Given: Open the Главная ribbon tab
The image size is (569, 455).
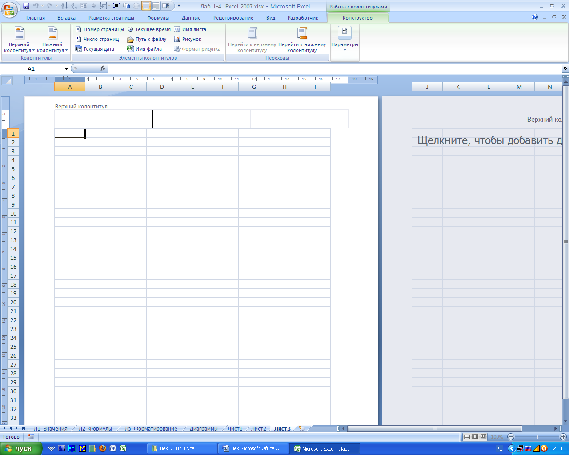Looking at the screenshot, I should (36, 18).
